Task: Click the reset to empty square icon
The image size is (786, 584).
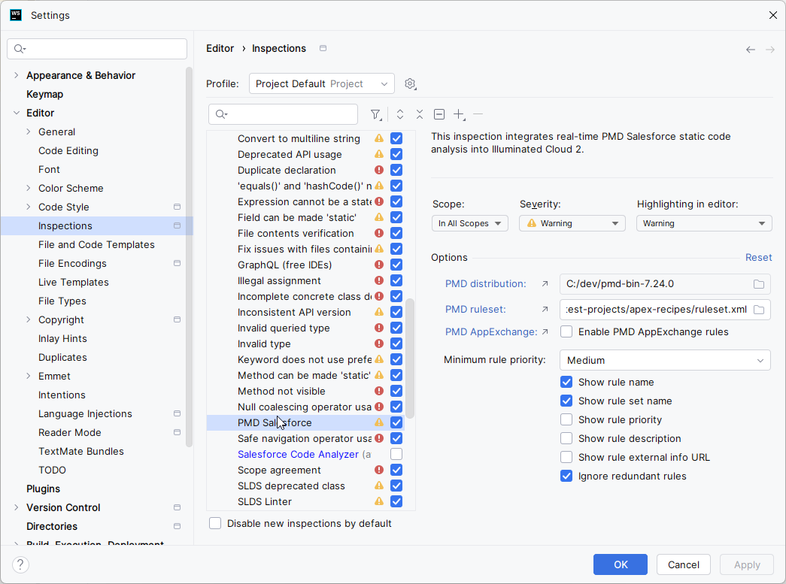Action: point(439,115)
